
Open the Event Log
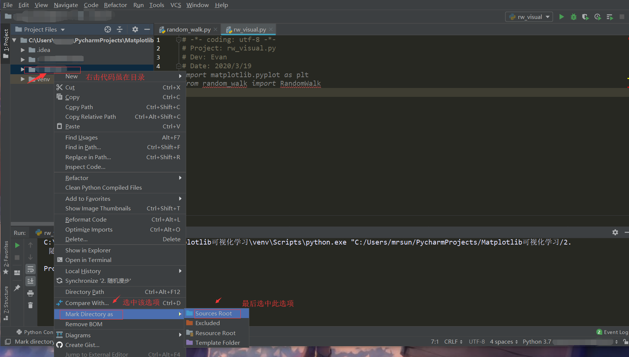612,332
